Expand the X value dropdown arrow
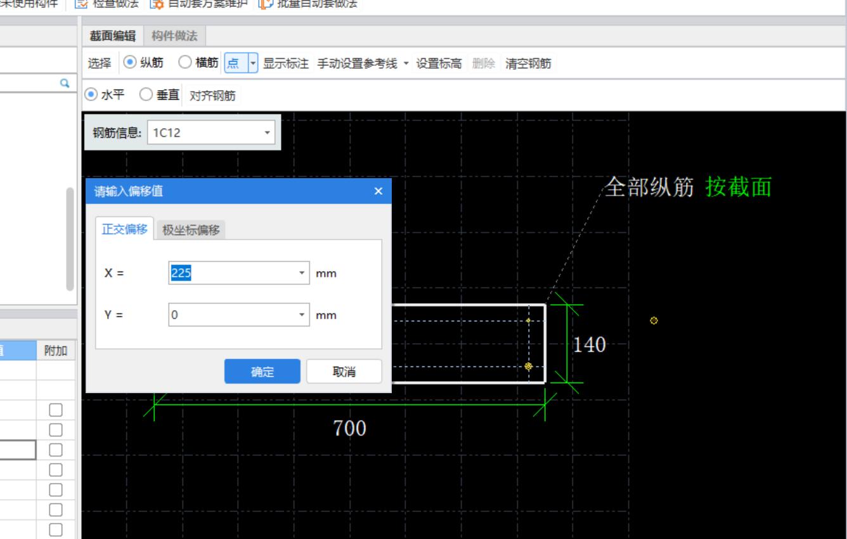 click(302, 273)
